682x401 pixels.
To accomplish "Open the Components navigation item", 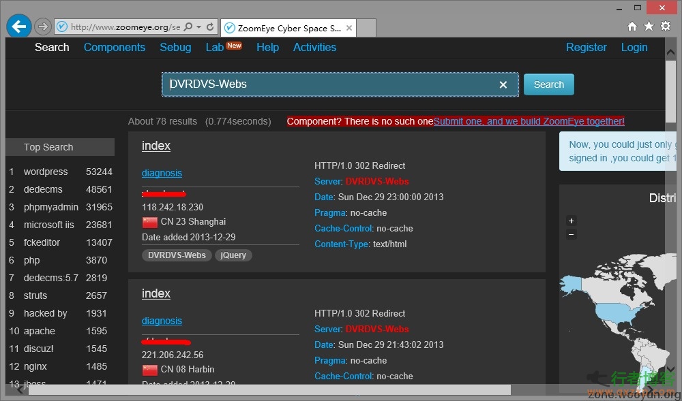I will [115, 47].
